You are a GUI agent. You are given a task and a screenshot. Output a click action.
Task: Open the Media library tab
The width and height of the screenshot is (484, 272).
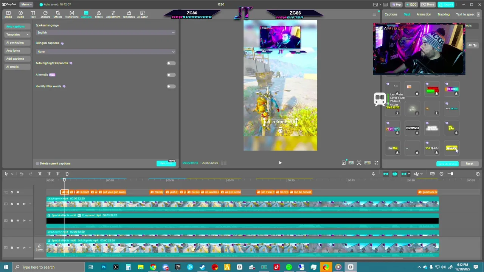8,14
